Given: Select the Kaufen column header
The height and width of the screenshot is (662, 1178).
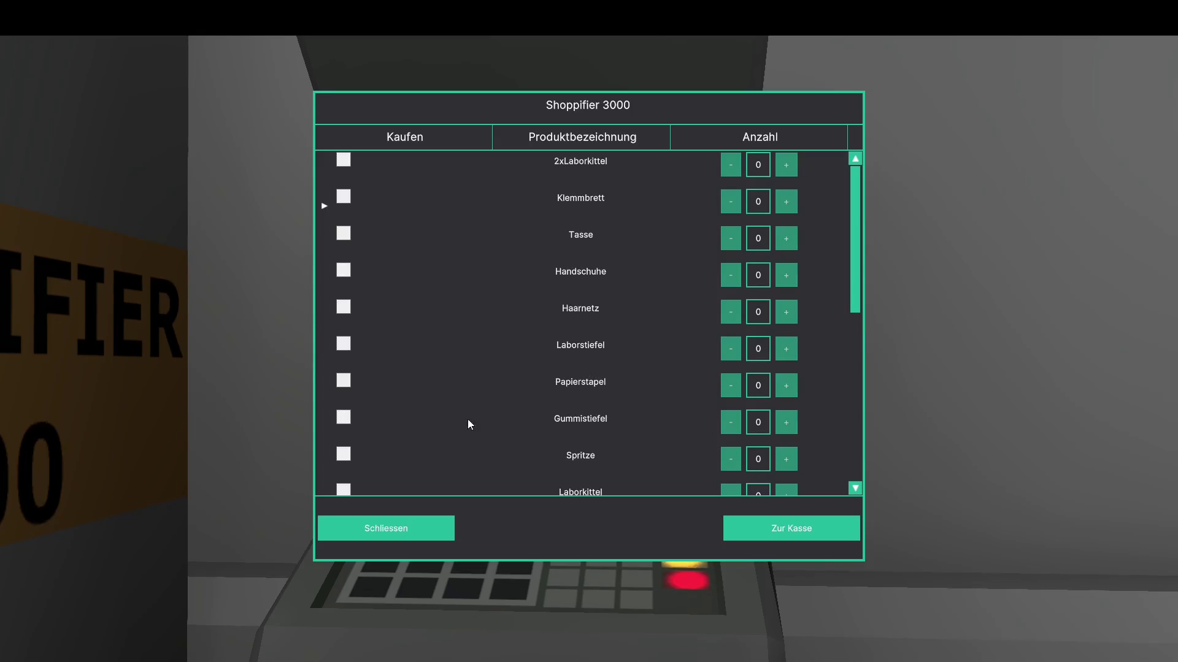Looking at the screenshot, I should click(x=404, y=137).
